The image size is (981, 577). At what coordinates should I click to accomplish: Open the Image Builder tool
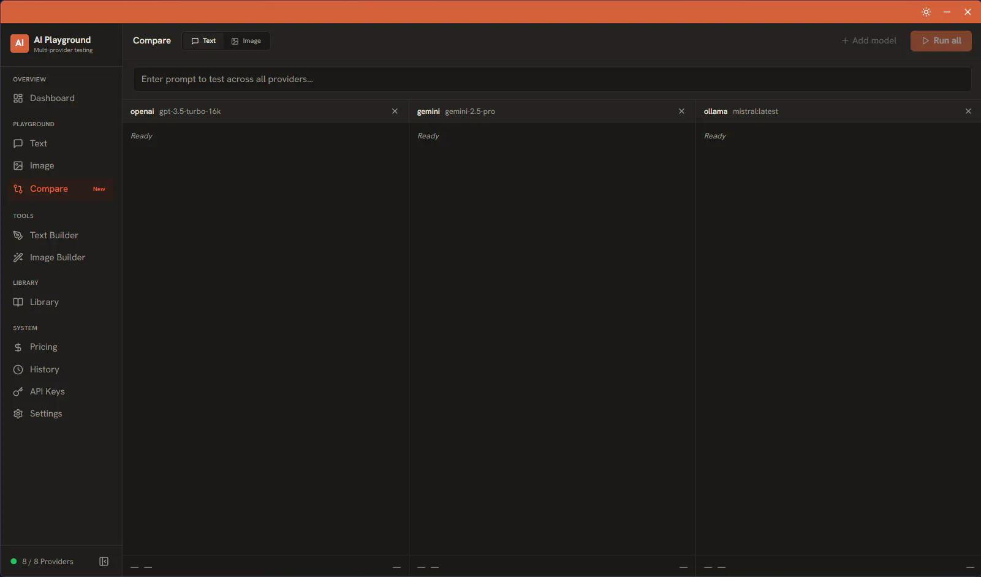61,257
